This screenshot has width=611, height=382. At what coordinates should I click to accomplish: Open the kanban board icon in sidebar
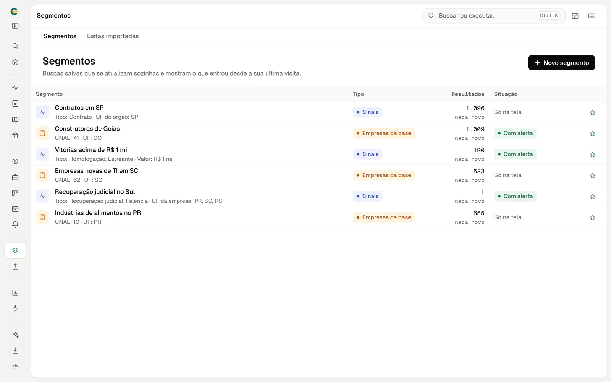tap(15, 193)
